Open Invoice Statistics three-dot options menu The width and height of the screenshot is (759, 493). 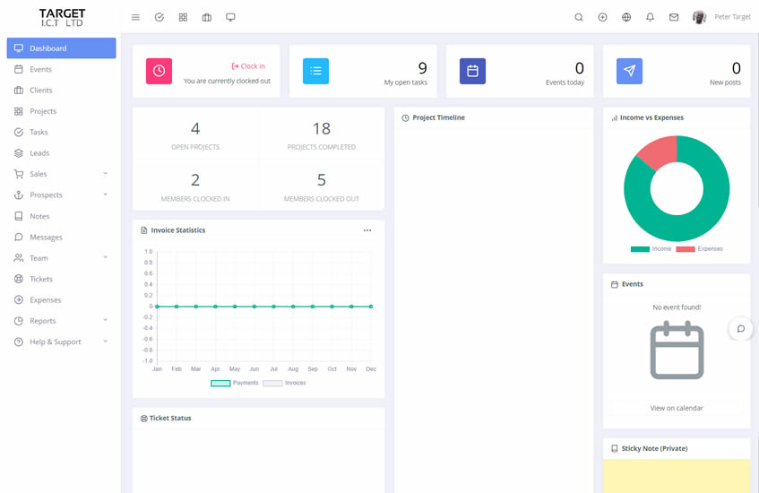click(x=367, y=230)
